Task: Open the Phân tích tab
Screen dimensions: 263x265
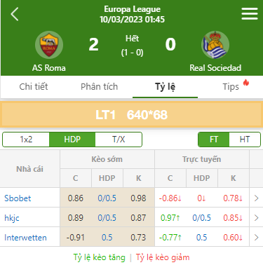Action: [x=99, y=87]
